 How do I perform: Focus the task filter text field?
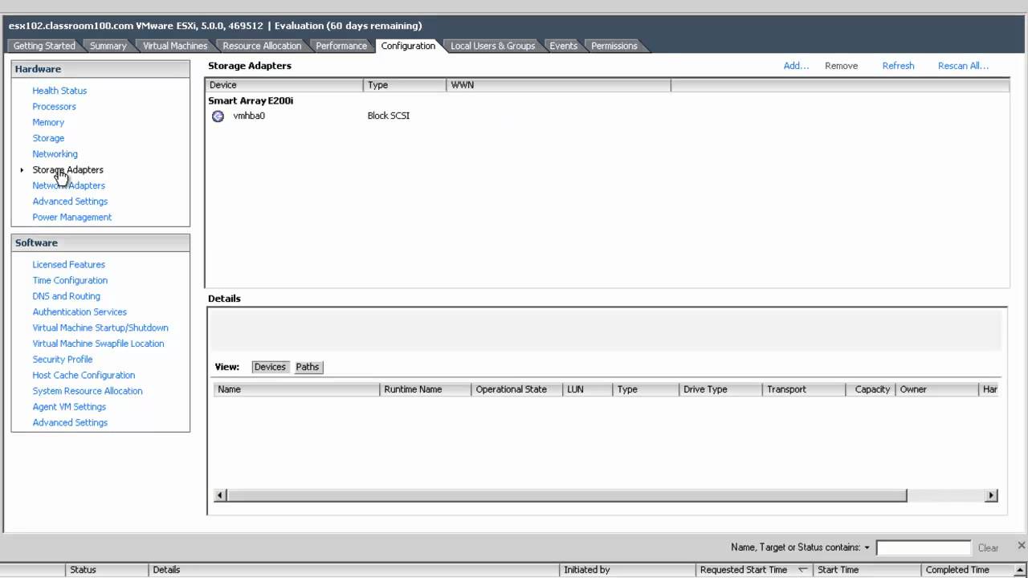tap(924, 547)
